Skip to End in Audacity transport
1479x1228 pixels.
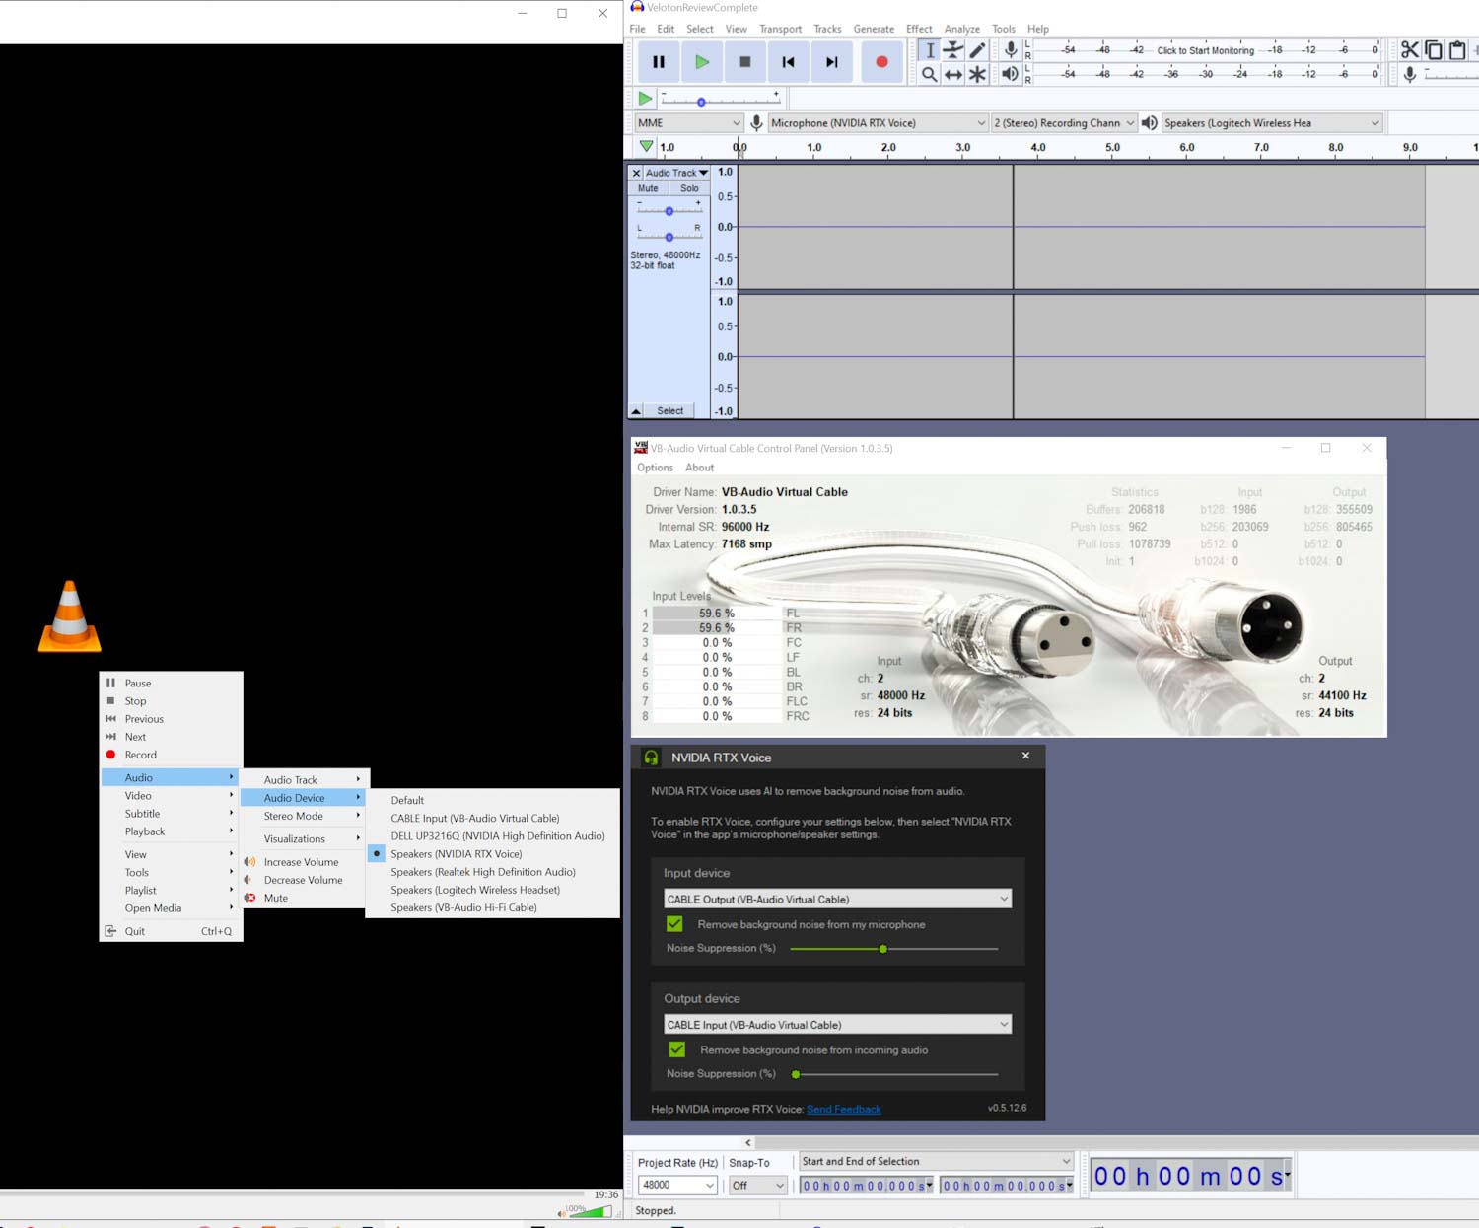832,62
